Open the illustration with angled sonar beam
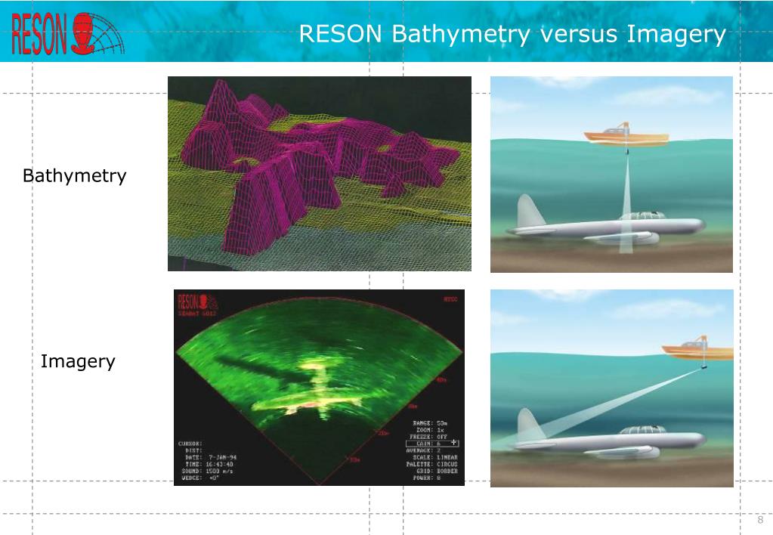 612,388
